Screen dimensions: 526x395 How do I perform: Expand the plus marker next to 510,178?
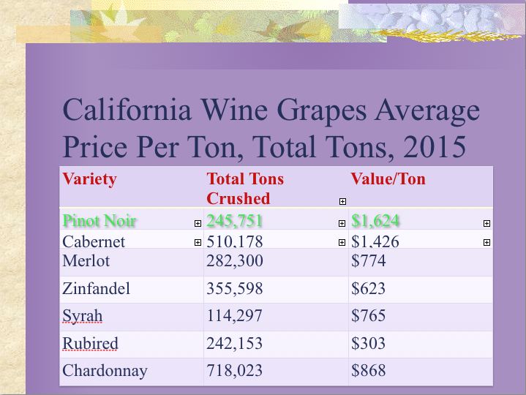point(342,241)
